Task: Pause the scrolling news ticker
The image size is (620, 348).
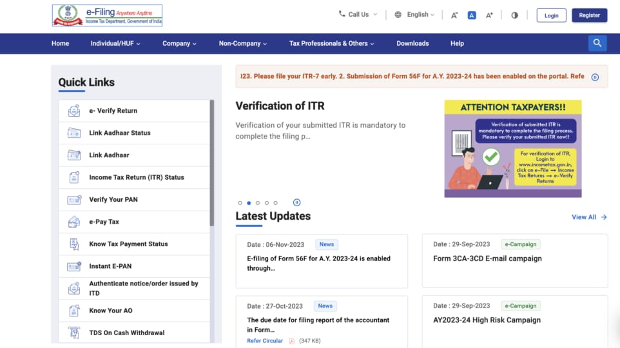Action: pos(595,77)
